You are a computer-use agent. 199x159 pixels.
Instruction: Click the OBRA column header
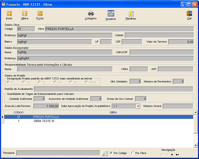tap(113, 113)
